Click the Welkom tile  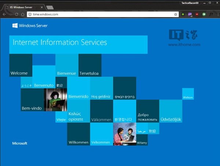click(x=188, y=94)
